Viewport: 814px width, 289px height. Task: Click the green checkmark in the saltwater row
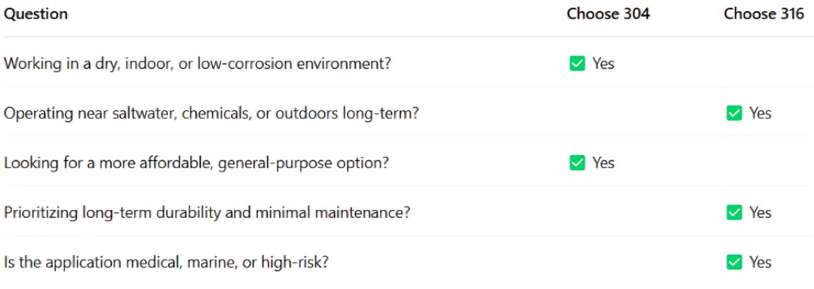(x=734, y=113)
